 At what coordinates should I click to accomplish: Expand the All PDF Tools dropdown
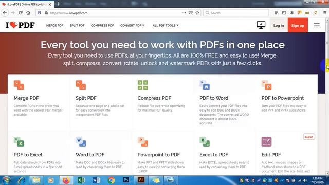click(166, 25)
